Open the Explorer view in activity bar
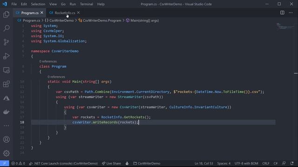This screenshot has width=298, height=167. 6,14
